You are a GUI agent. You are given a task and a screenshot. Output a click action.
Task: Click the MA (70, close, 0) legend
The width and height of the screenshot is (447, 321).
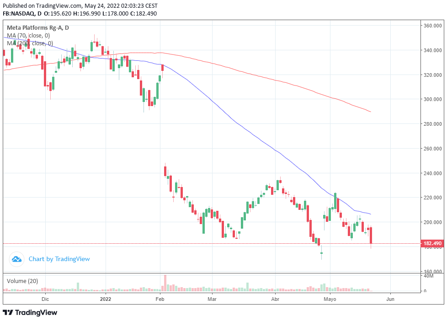pyautogui.click(x=28, y=35)
